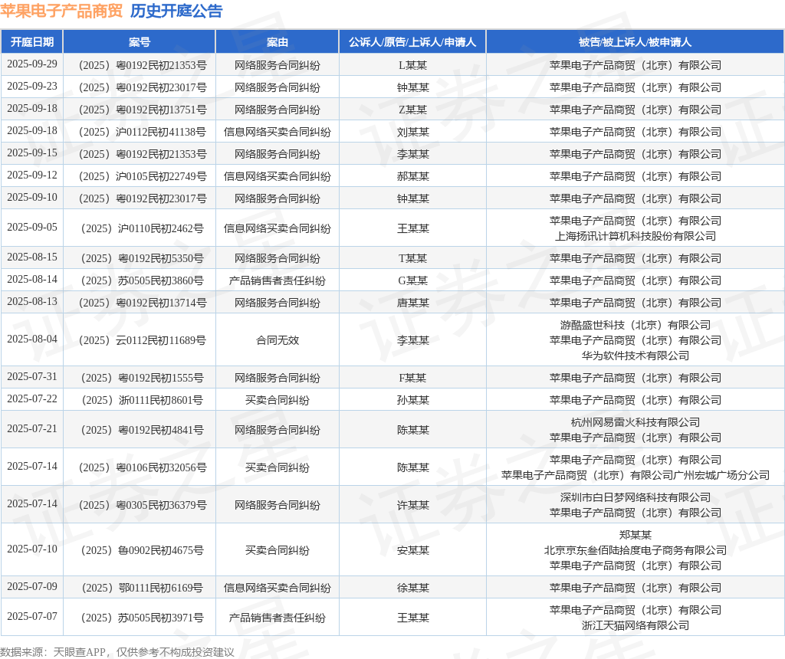Click the 案号 column header
Screen dimensions: 785x659
pyautogui.click(x=140, y=42)
